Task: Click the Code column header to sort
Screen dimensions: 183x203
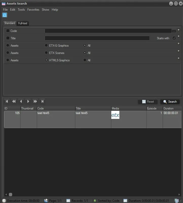Action: click(x=56, y=108)
